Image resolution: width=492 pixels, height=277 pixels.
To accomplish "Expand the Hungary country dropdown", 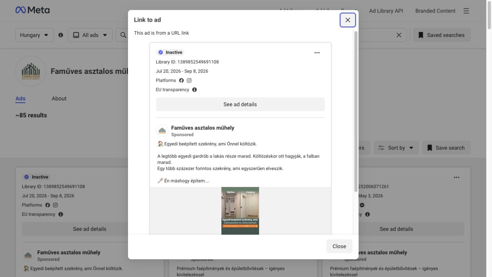I will pyautogui.click(x=35, y=35).
